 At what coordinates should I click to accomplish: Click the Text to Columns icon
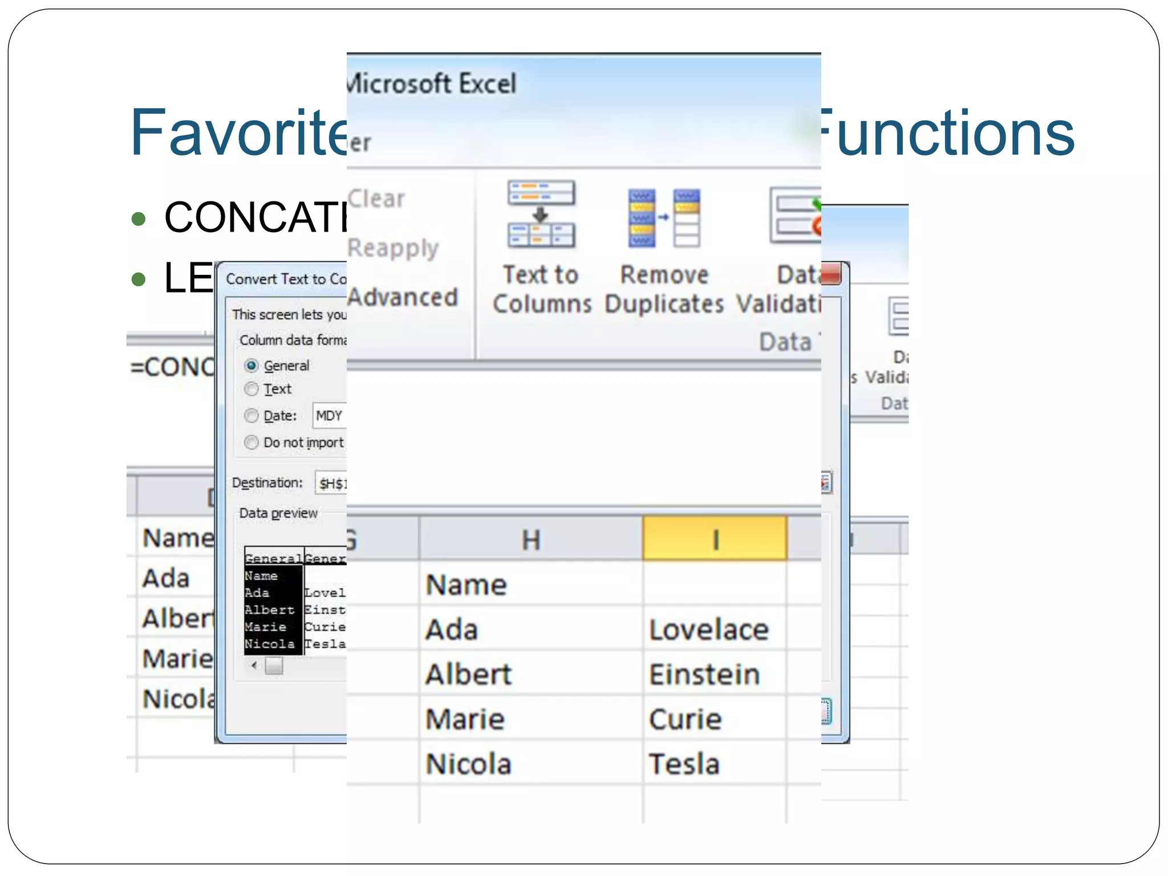coord(541,214)
